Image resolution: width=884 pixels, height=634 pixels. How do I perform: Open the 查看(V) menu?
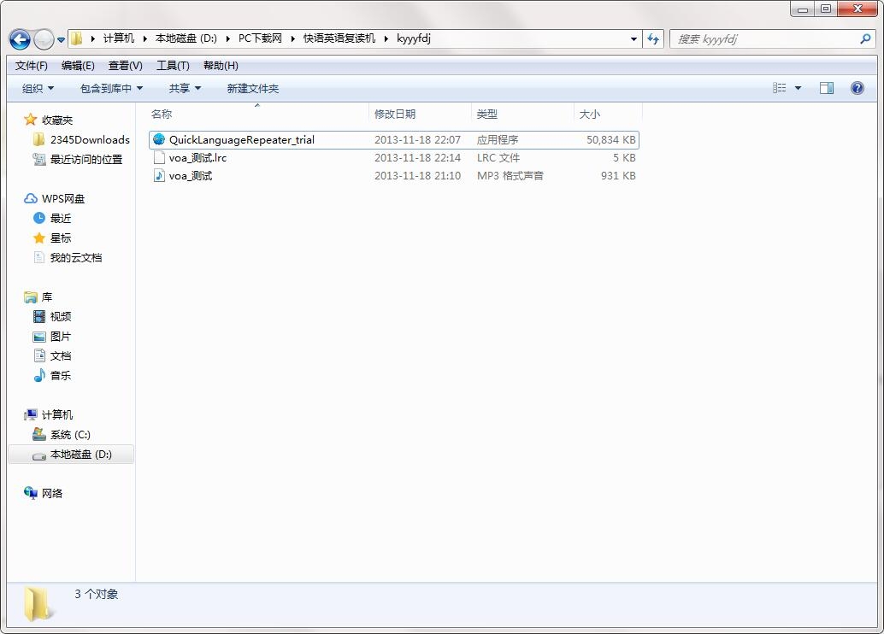tap(125, 66)
